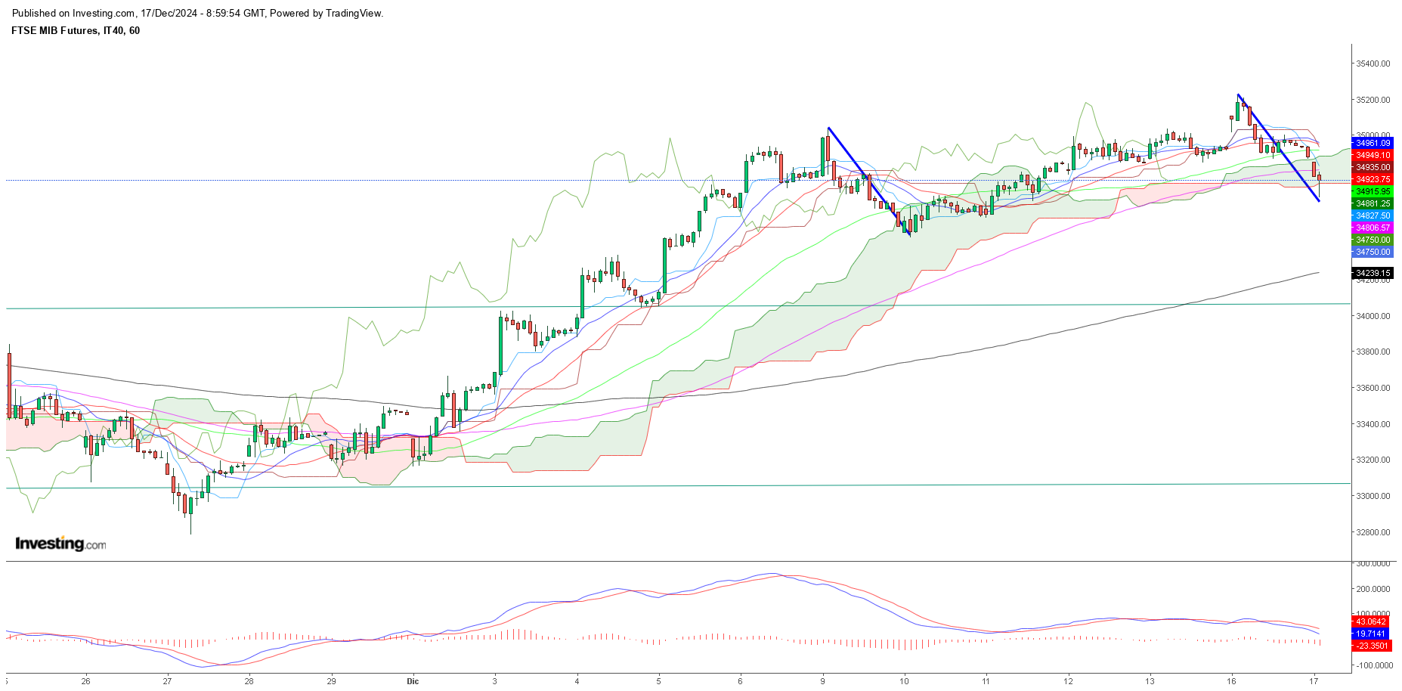The height and width of the screenshot is (691, 1402).
Task: Select the blue 34961.09 price label
Action: (1373, 143)
